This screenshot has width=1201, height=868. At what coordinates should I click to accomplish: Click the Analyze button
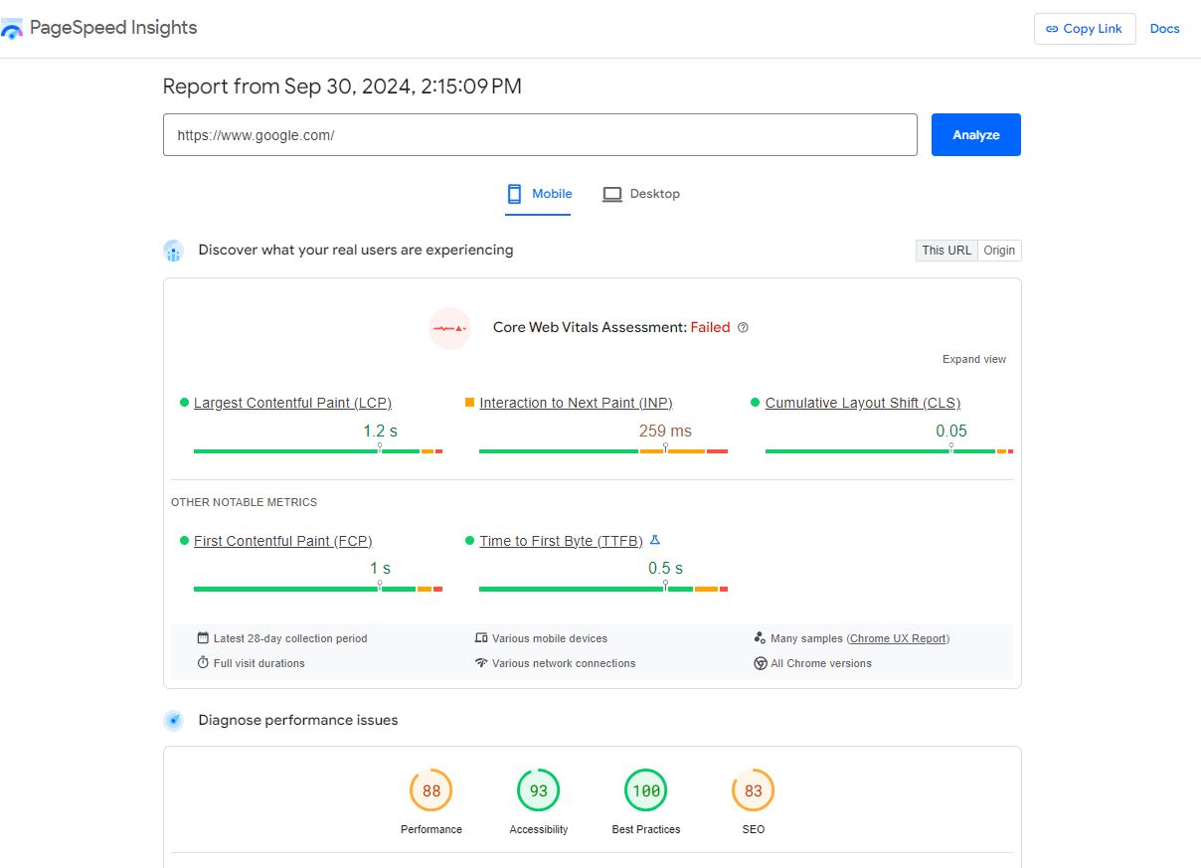click(976, 135)
